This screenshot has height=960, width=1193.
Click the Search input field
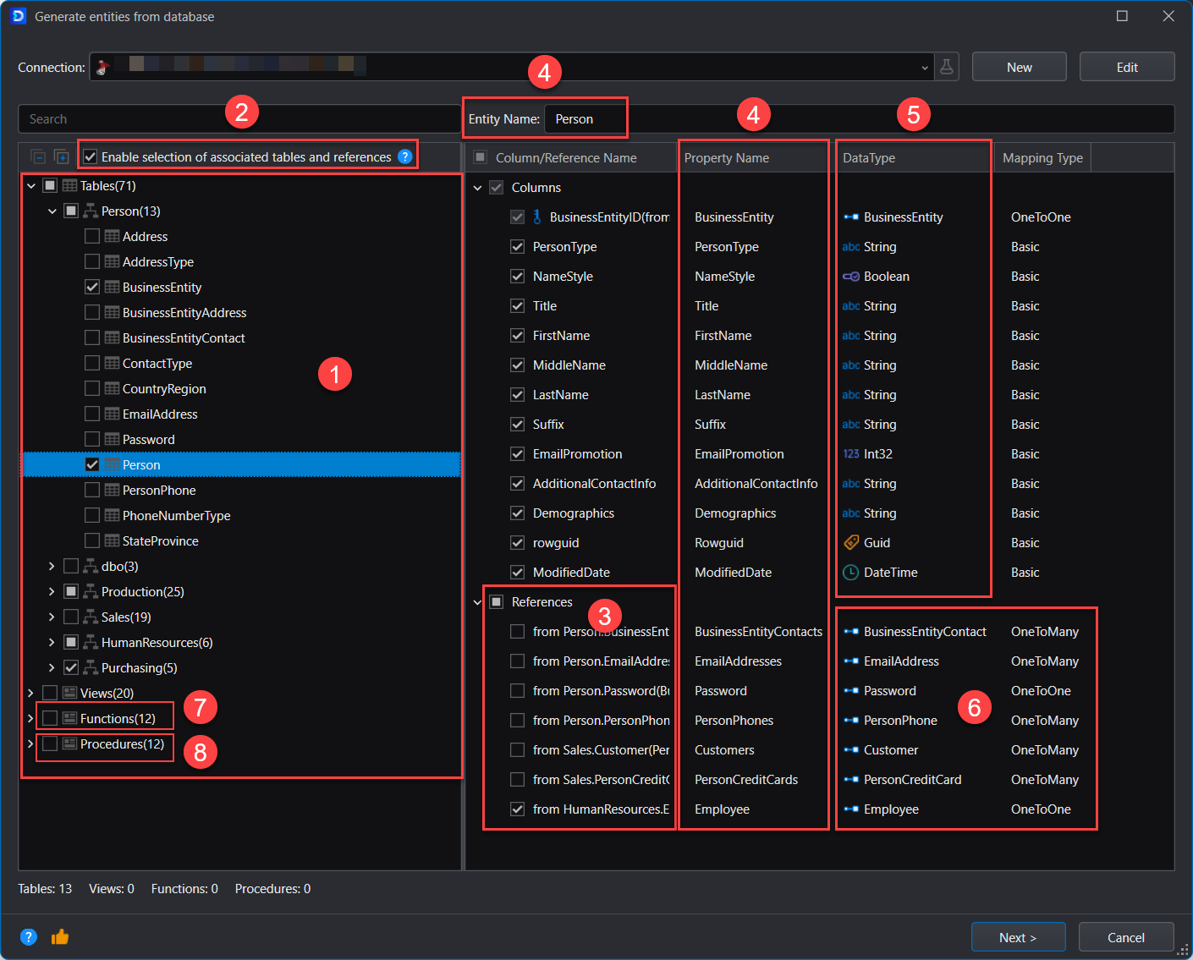click(x=239, y=118)
